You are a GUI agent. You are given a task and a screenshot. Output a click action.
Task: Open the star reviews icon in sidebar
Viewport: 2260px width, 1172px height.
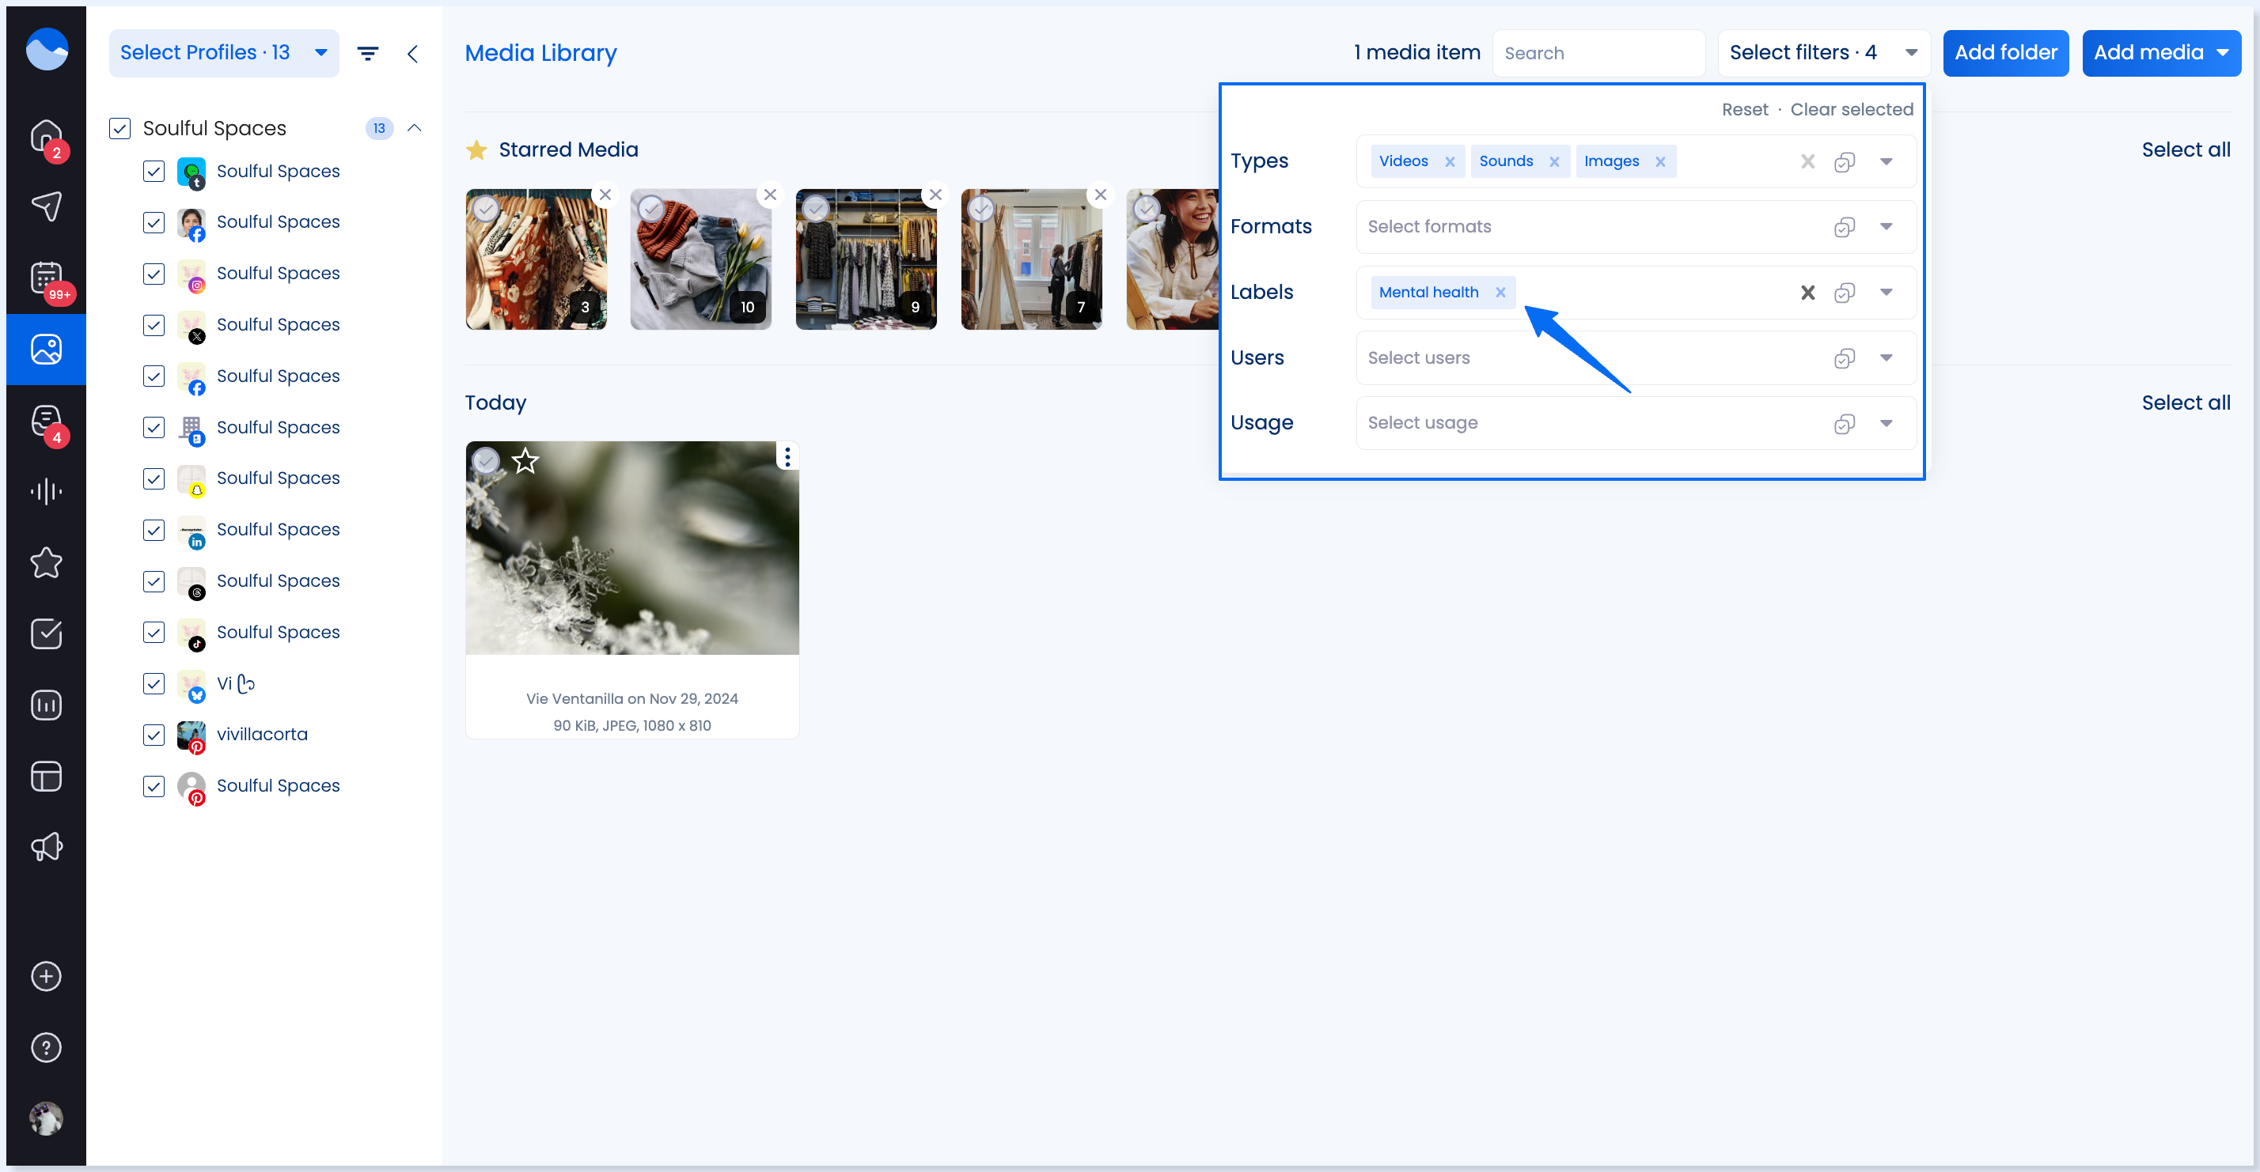[x=46, y=563]
